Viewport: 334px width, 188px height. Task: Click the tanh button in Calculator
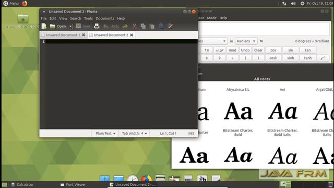click(x=308, y=58)
